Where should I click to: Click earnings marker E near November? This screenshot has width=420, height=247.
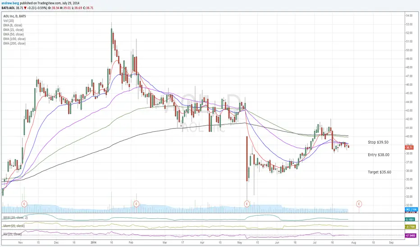coord(24,204)
